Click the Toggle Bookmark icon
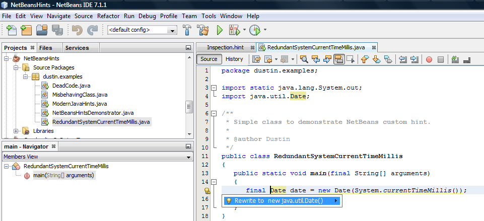 [x=388, y=59]
